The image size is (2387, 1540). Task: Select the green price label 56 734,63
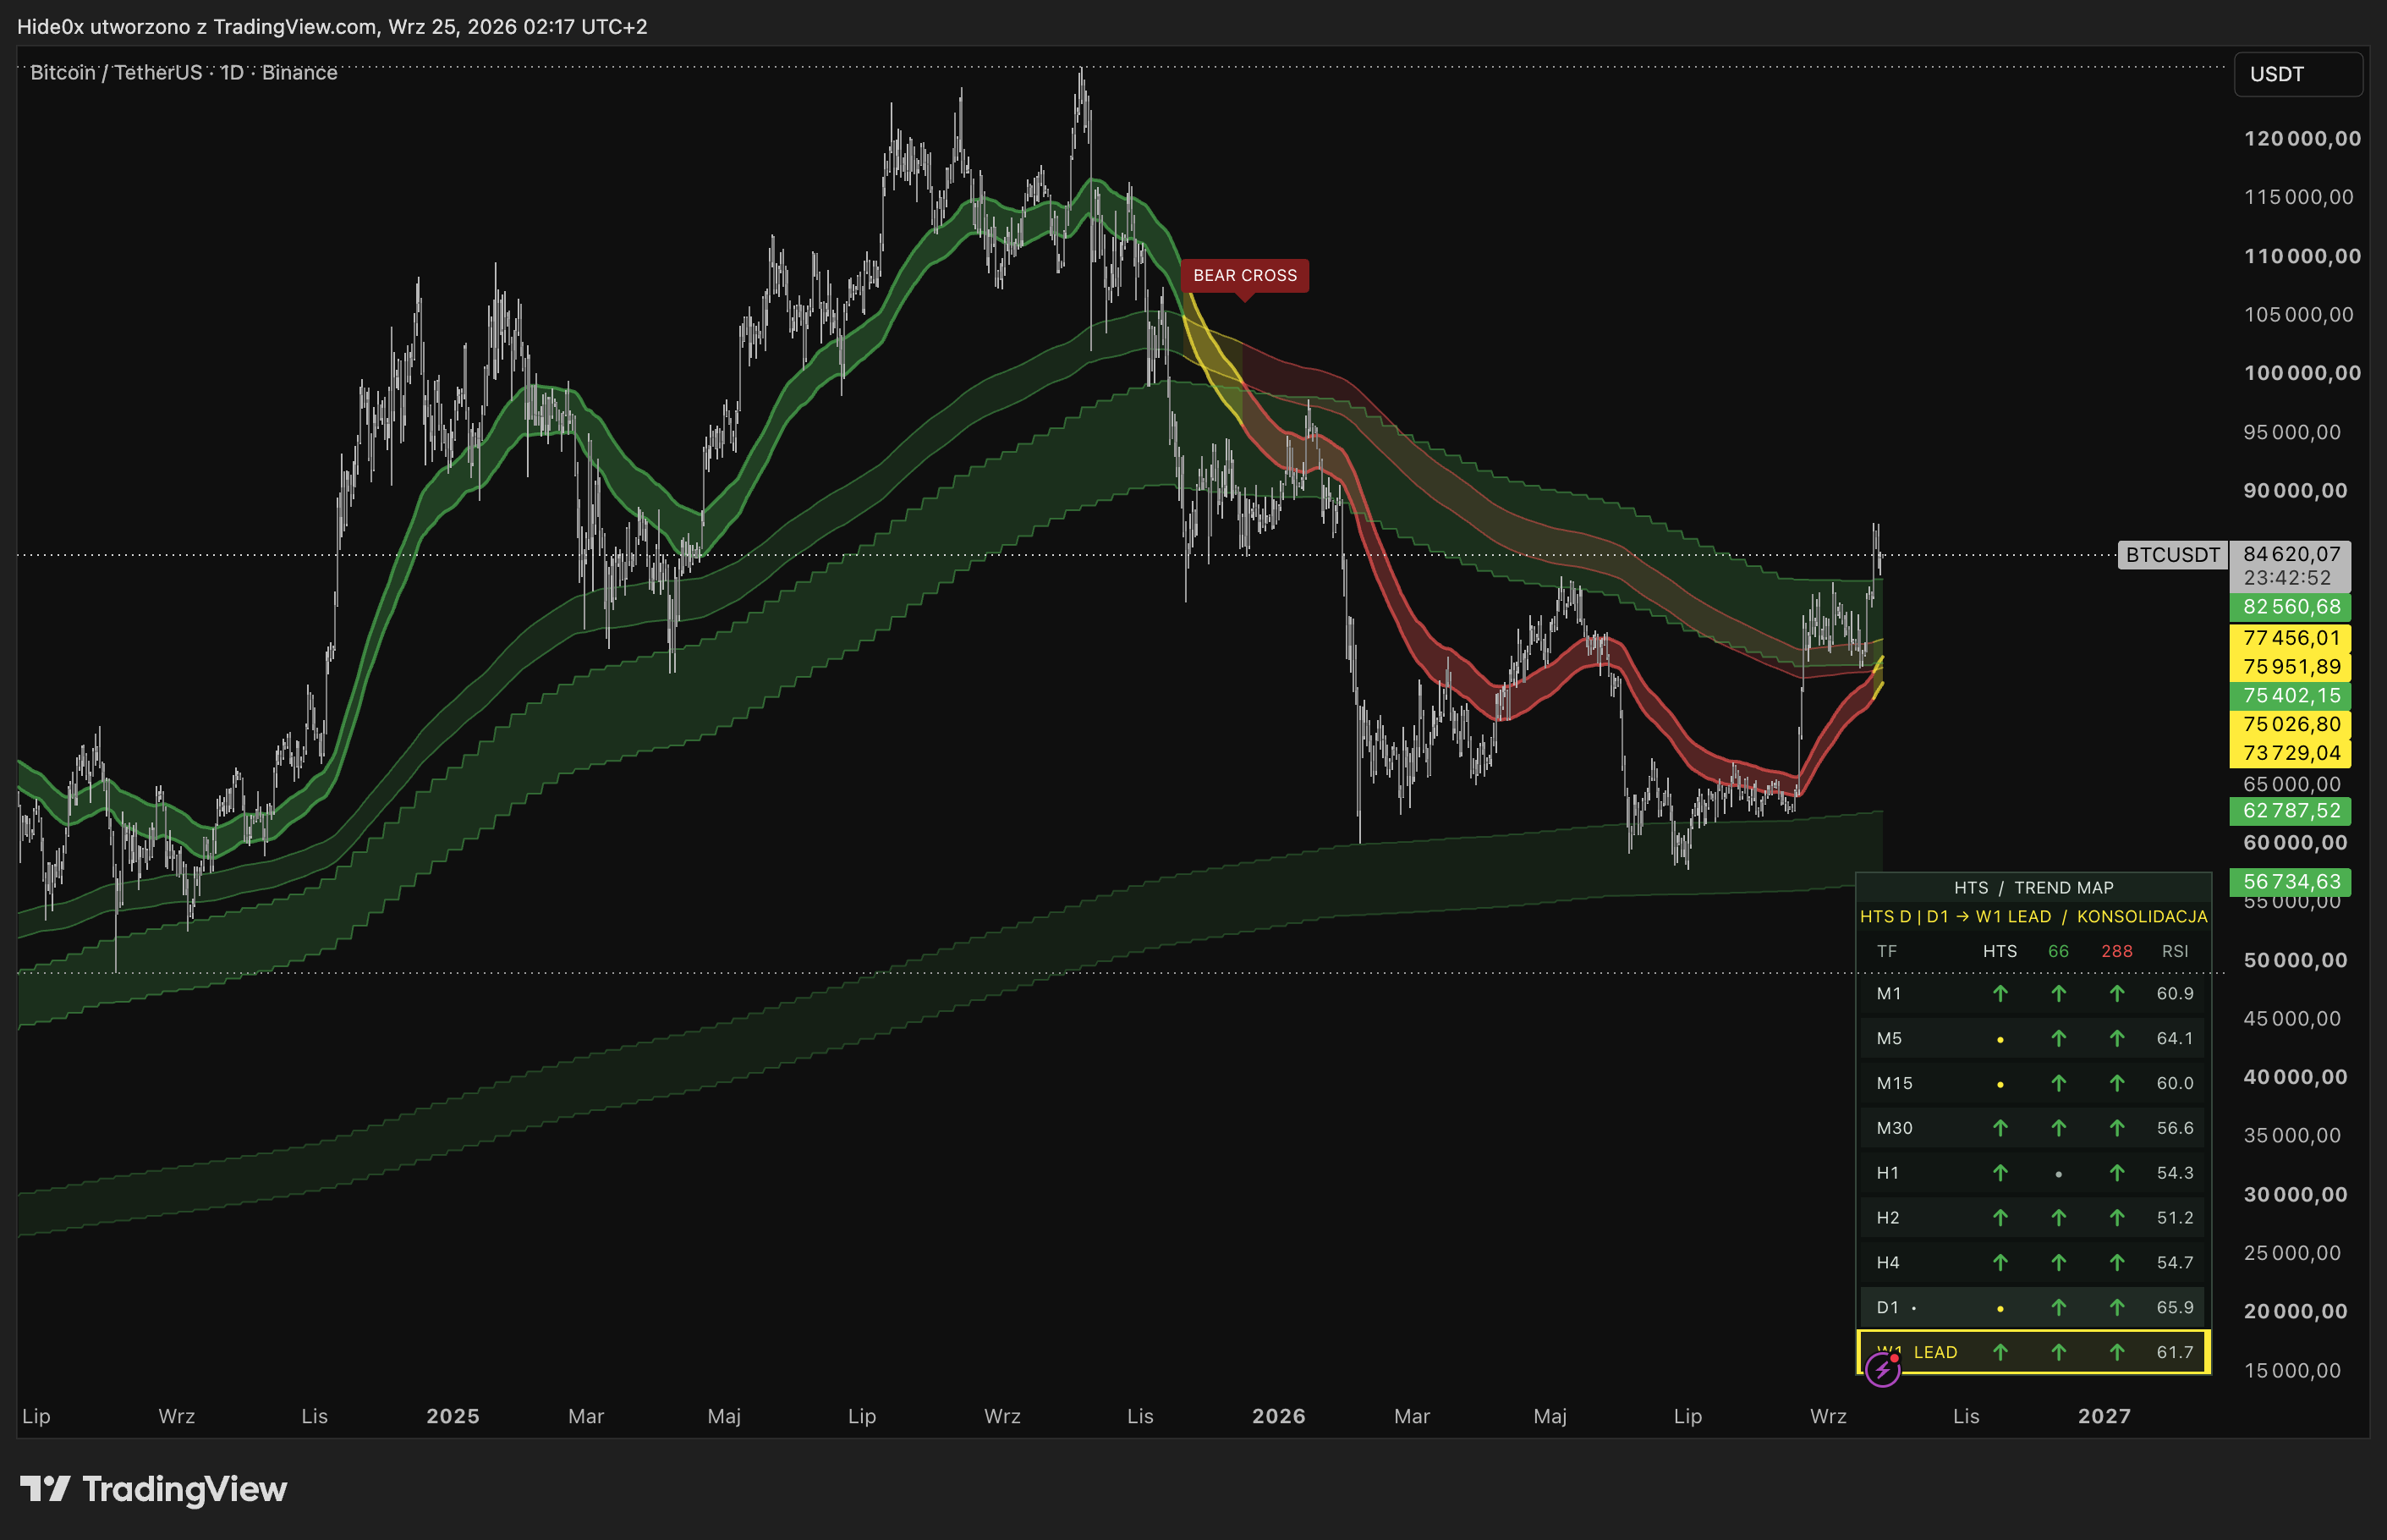point(2290,882)
